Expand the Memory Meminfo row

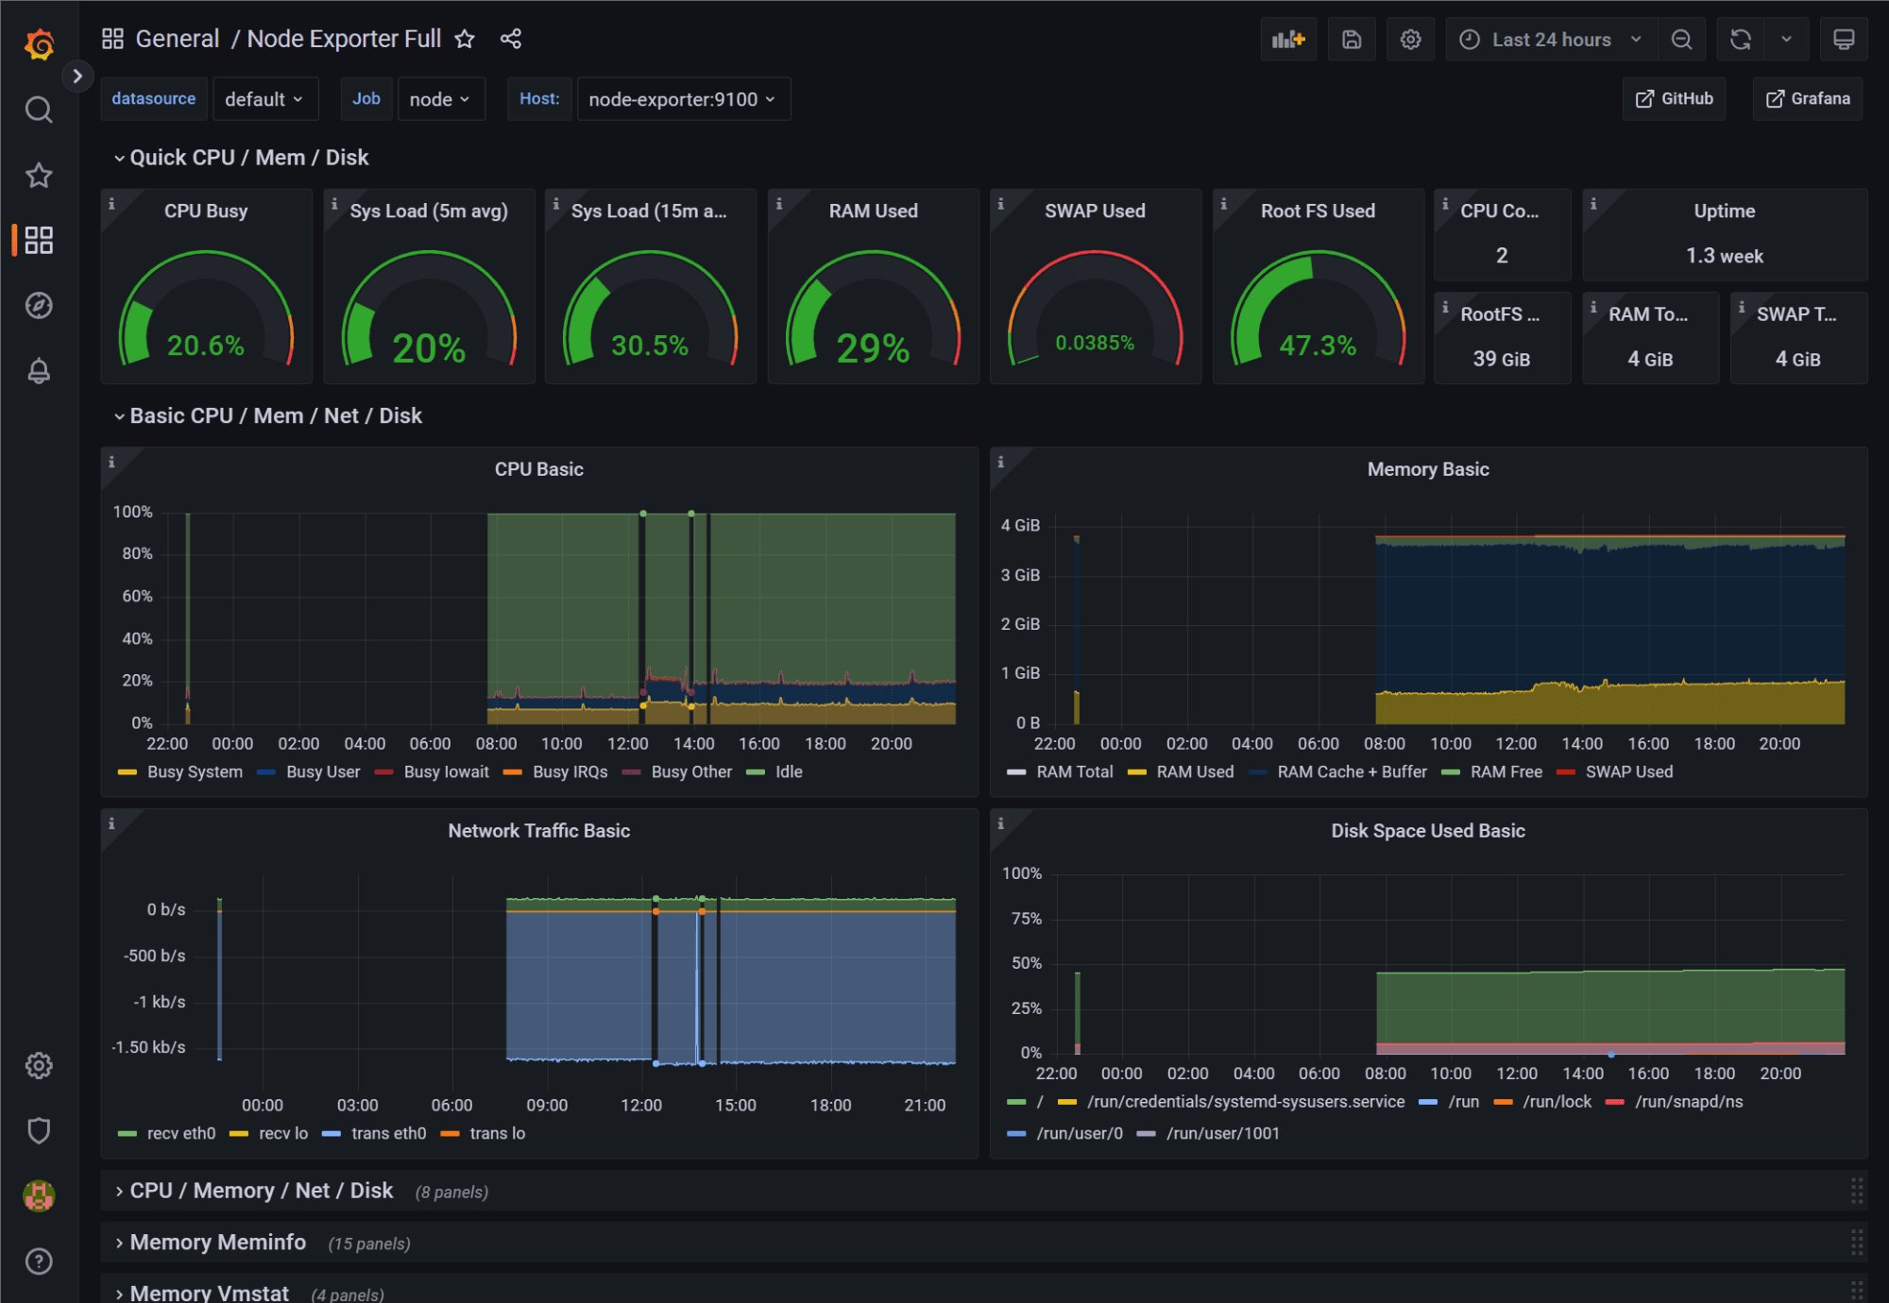click(218, 1243)
